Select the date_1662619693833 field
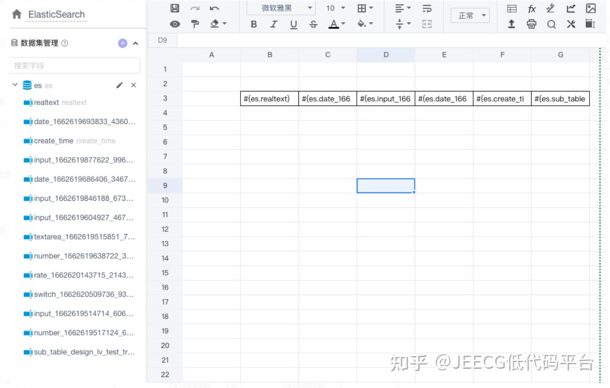The image size is (610, 388). 79,122
